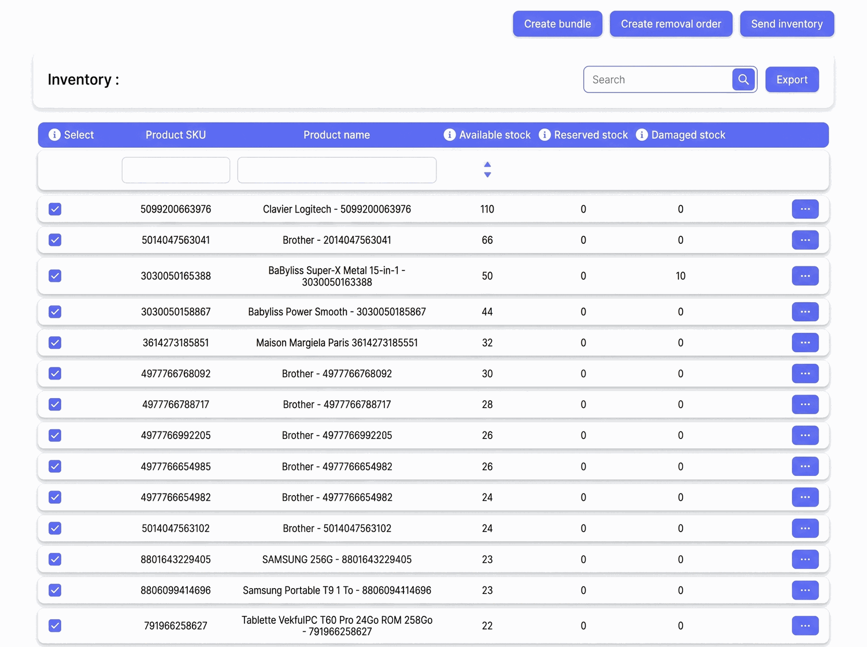Click the magnifying glass search icon
This screenshot has height=647, width=867.
[743, 80]
